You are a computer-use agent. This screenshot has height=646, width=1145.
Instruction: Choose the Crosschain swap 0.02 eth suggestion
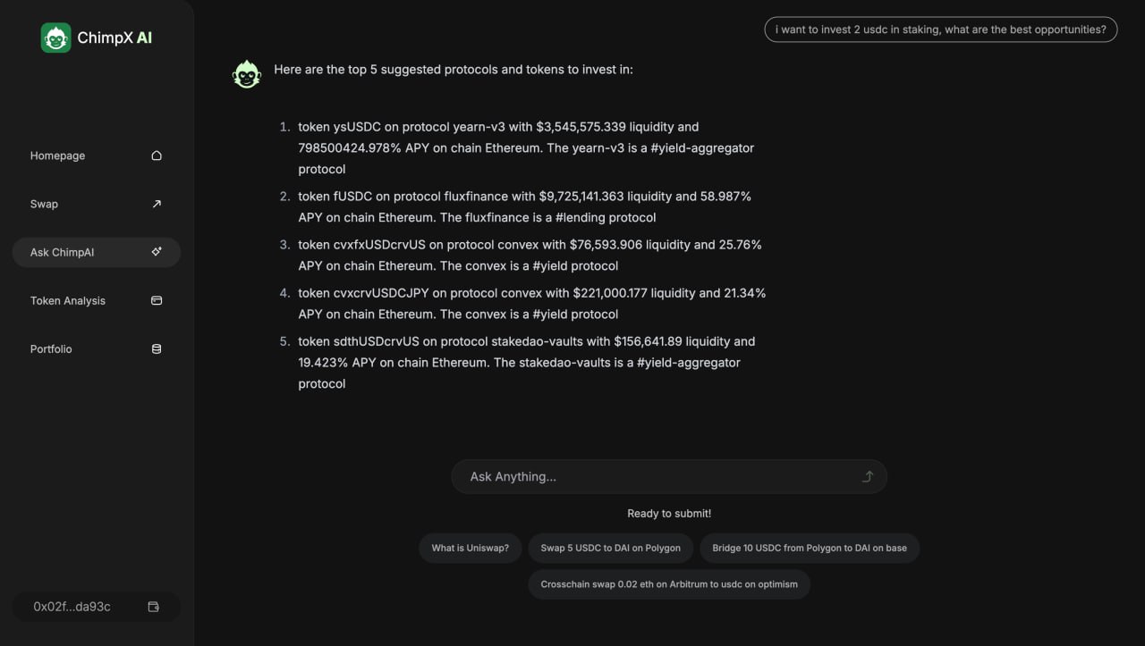click(x=668, y=584)
